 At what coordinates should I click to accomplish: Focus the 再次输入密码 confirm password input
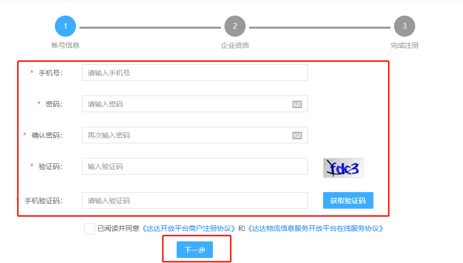(195, 135)
